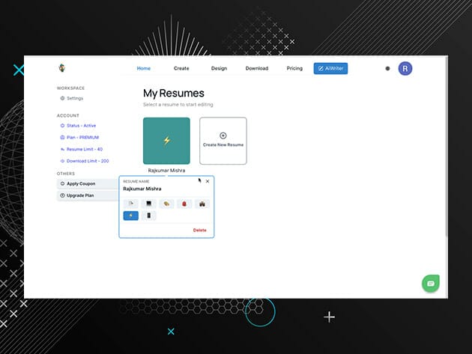The image size is (472, 354).
Task: Choose the red icon in resume popup
Action: [x=184, y=204]
